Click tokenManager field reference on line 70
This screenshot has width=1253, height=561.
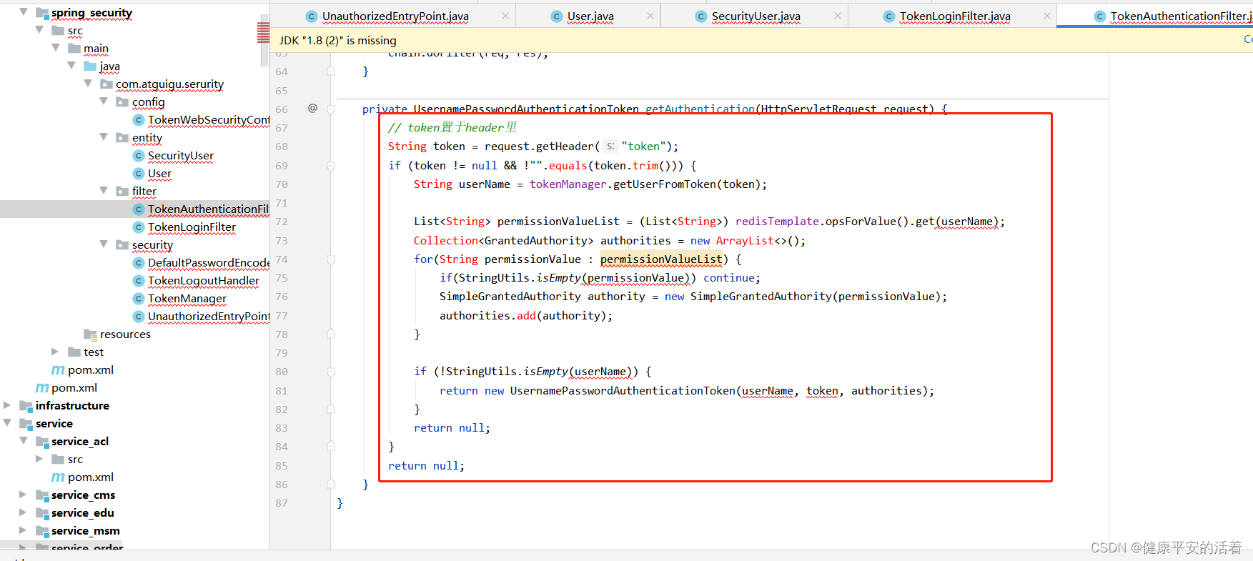pos(568,184)
